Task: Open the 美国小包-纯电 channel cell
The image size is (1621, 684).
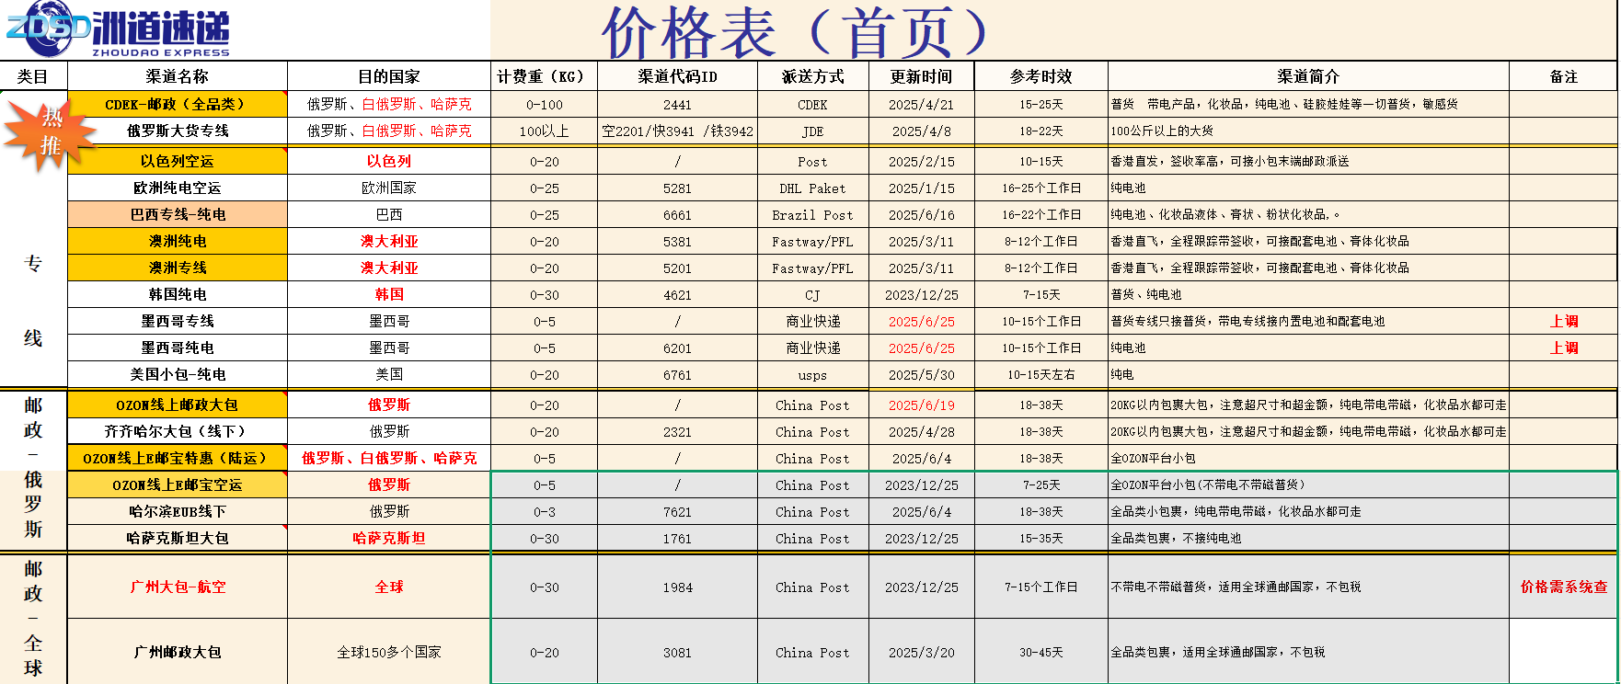Action: click(178, 374)
